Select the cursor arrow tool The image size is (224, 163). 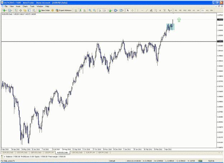coord(128,10)
